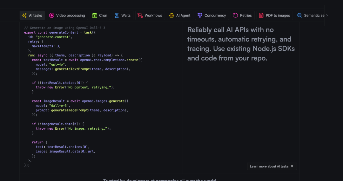Open the Workflows tab label
343x181 pixels.
(153, 15)
